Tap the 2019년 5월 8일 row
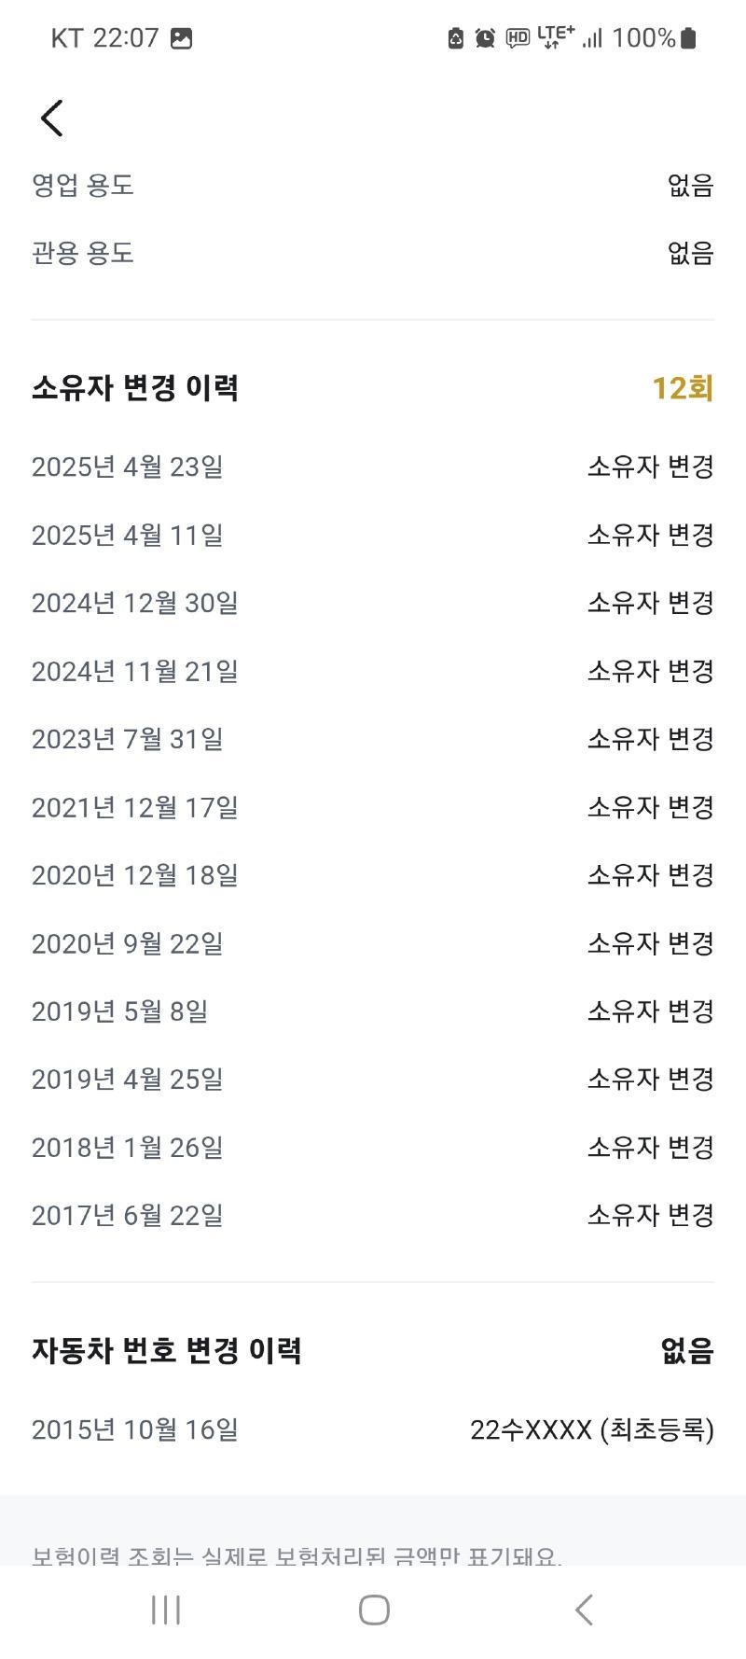Screen dimensions: 746x1659 point(373,1011)
